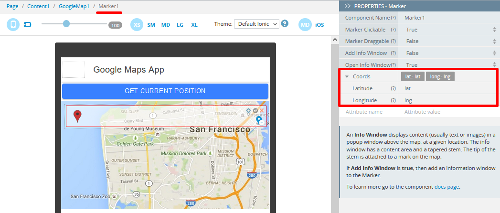Switch to iOS platform mode

click(319, 25)
